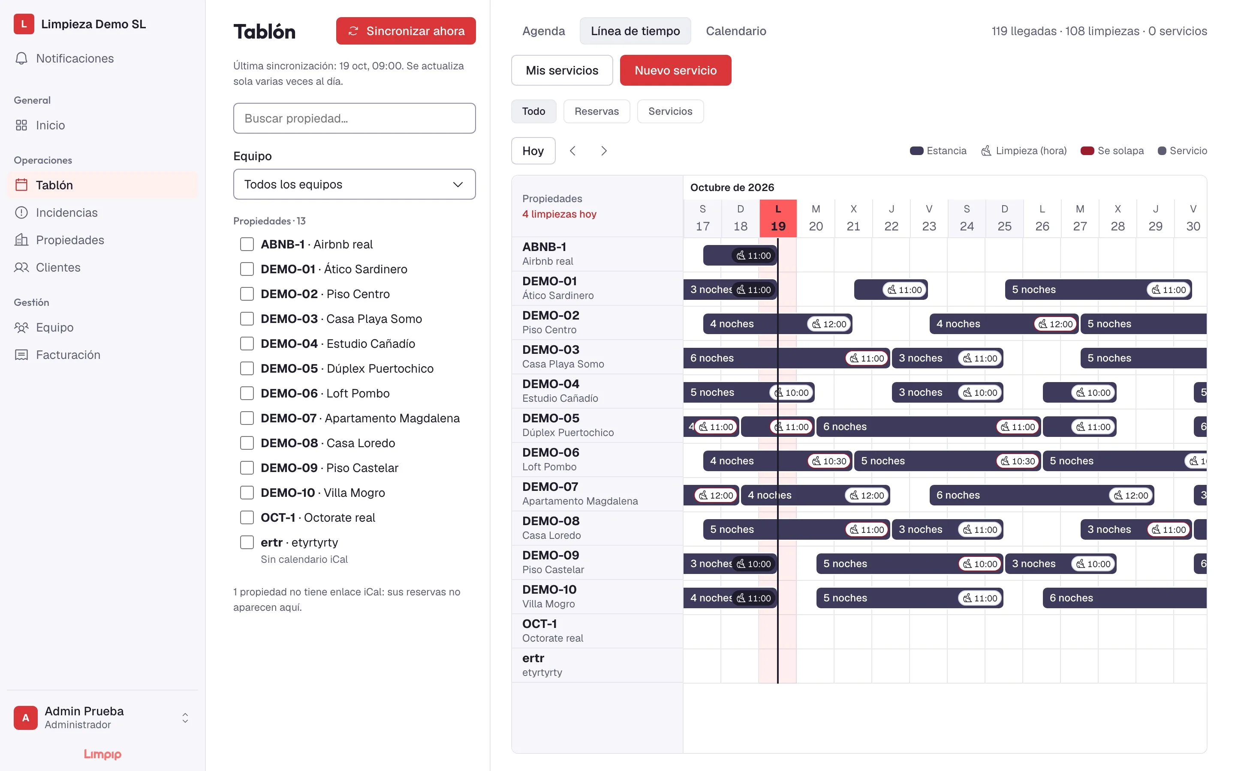This screenshot has width=1235, height=771.
Task: Click the Inicio grid icon
Action: 21,126
